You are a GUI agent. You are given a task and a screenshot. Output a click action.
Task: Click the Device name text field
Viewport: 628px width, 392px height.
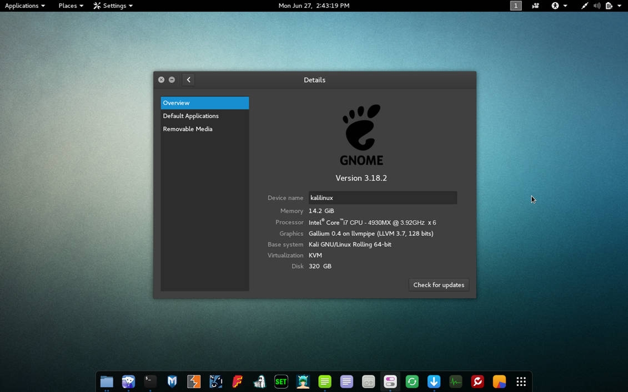tap(383, 198)
